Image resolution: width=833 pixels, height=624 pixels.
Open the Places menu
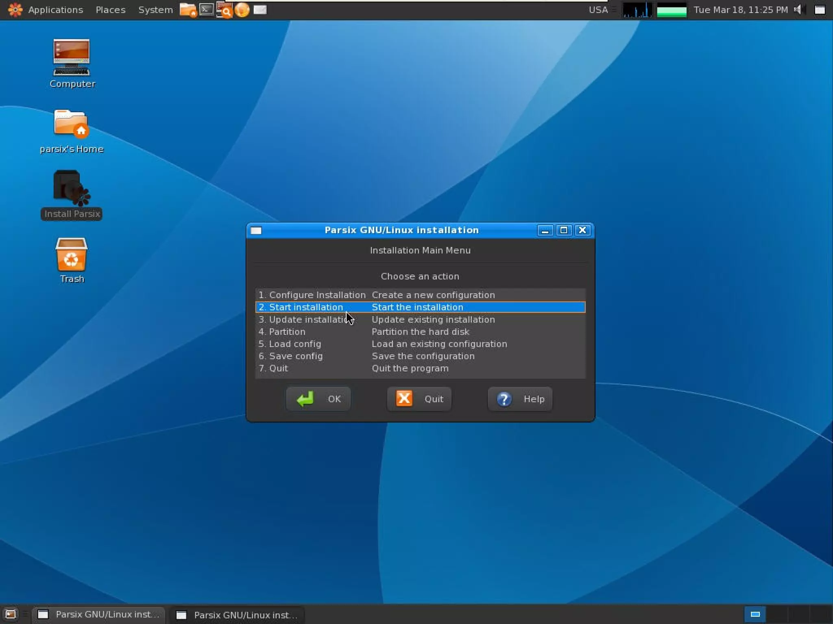click(x=110, y=10)
